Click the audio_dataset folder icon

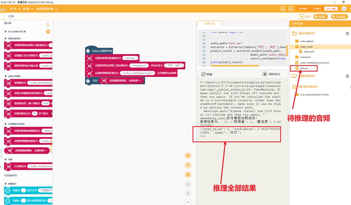[x=297, y=41]
